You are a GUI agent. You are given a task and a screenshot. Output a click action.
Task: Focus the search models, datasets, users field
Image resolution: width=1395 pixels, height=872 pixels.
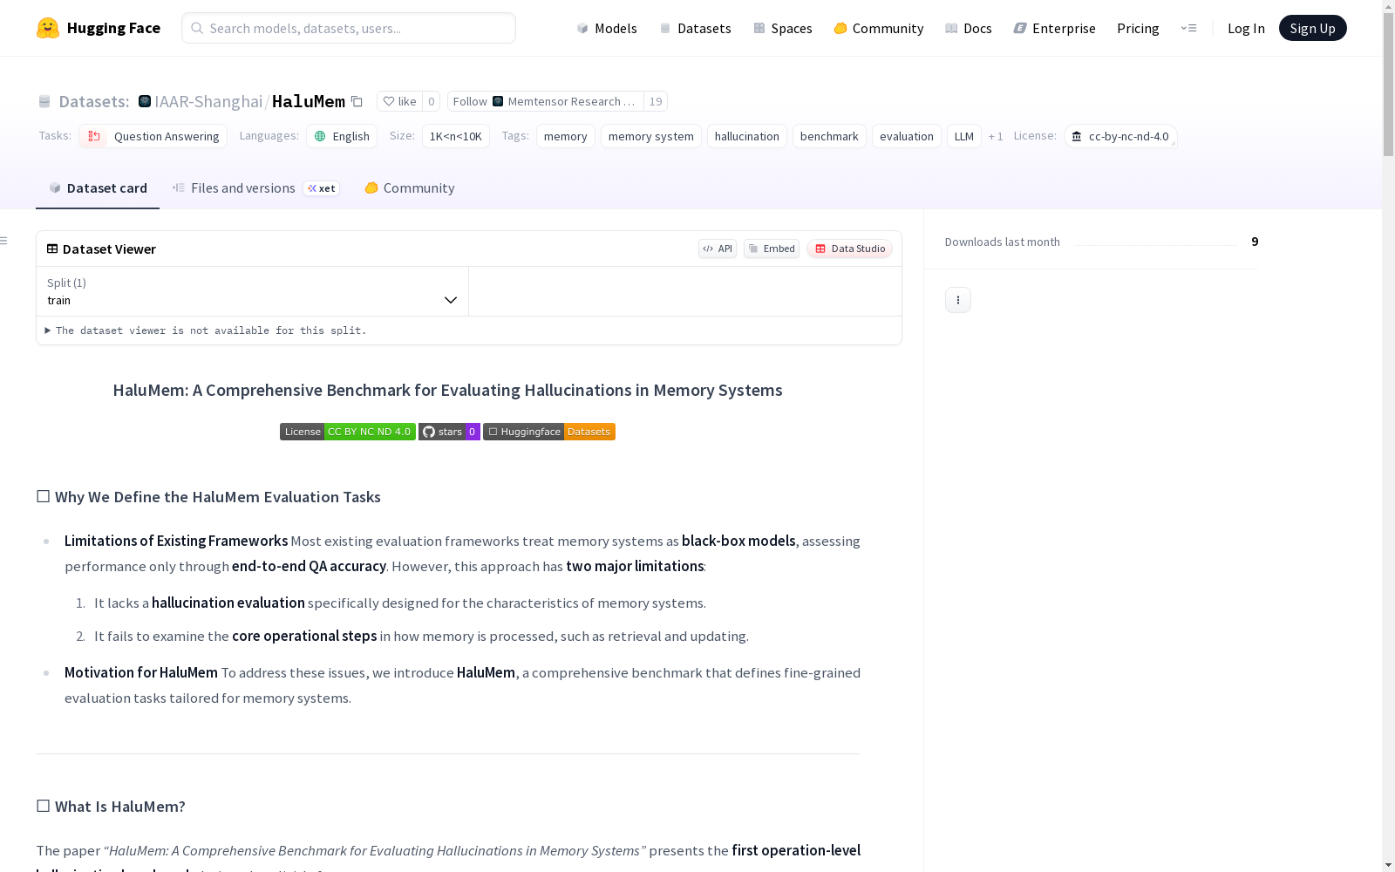point(349,28)
